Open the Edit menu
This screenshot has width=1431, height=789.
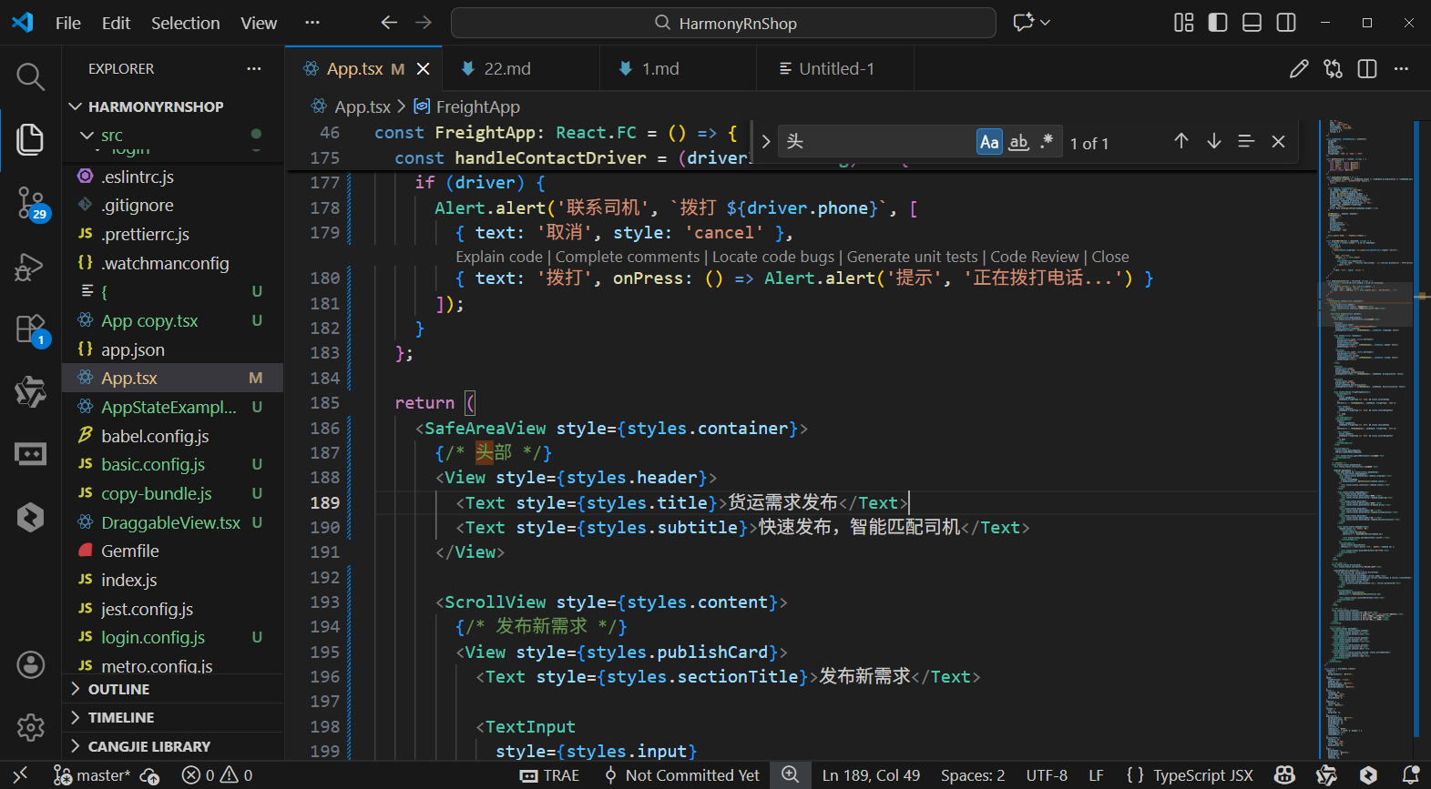tap(116, 23)
